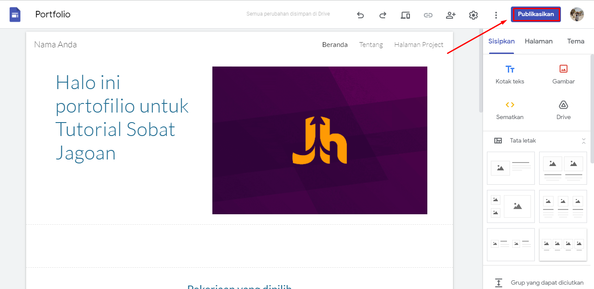Click the Publikasikan button

pos(536,14)
